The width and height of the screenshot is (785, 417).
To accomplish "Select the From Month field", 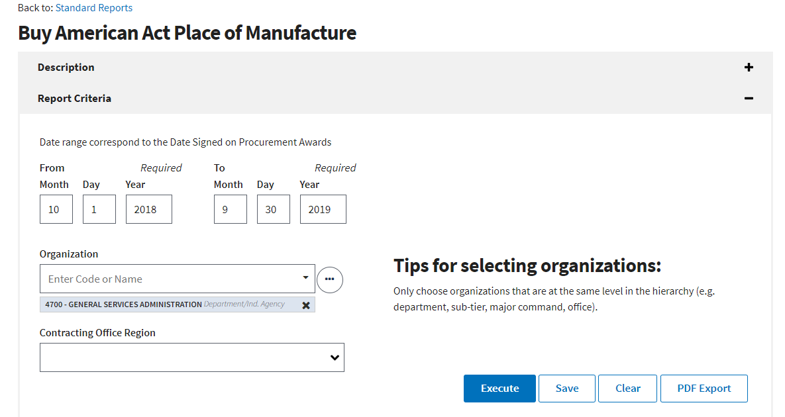I will 56,209.
